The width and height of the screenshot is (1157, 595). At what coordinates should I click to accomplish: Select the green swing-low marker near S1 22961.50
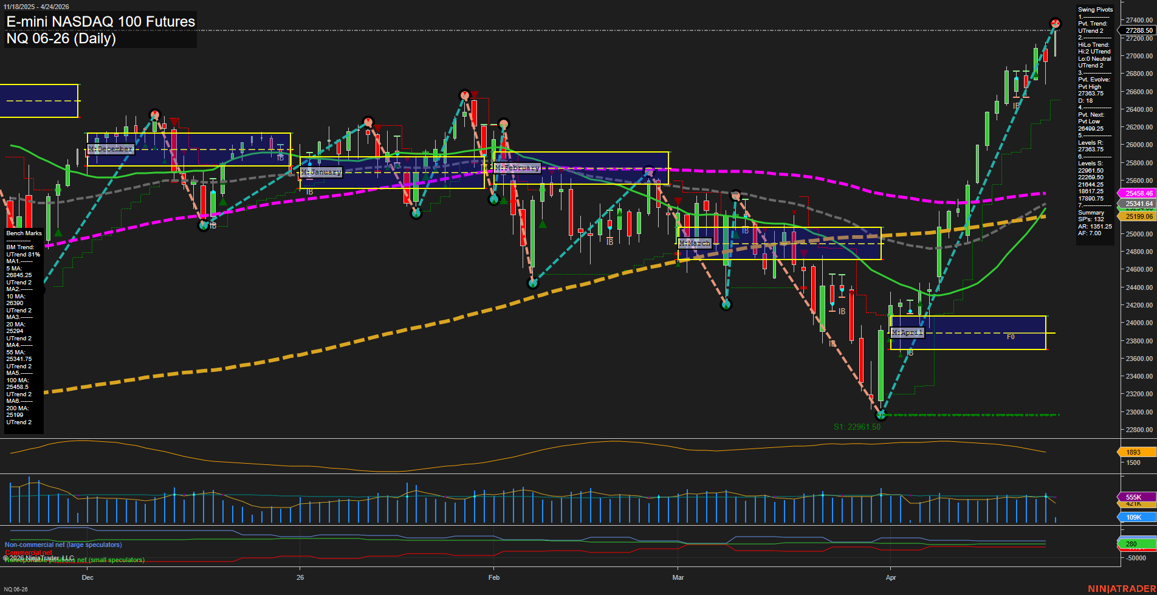click(882, 416)
